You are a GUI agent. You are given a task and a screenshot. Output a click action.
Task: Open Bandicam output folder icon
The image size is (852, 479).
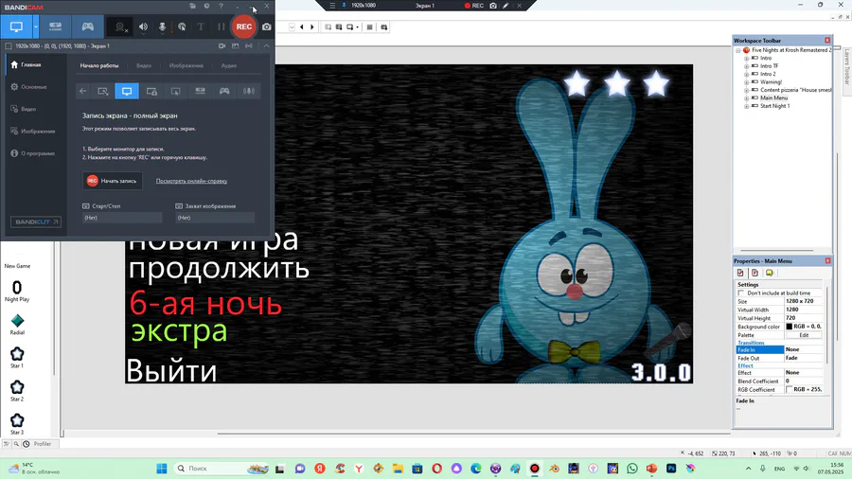[193, 6]
